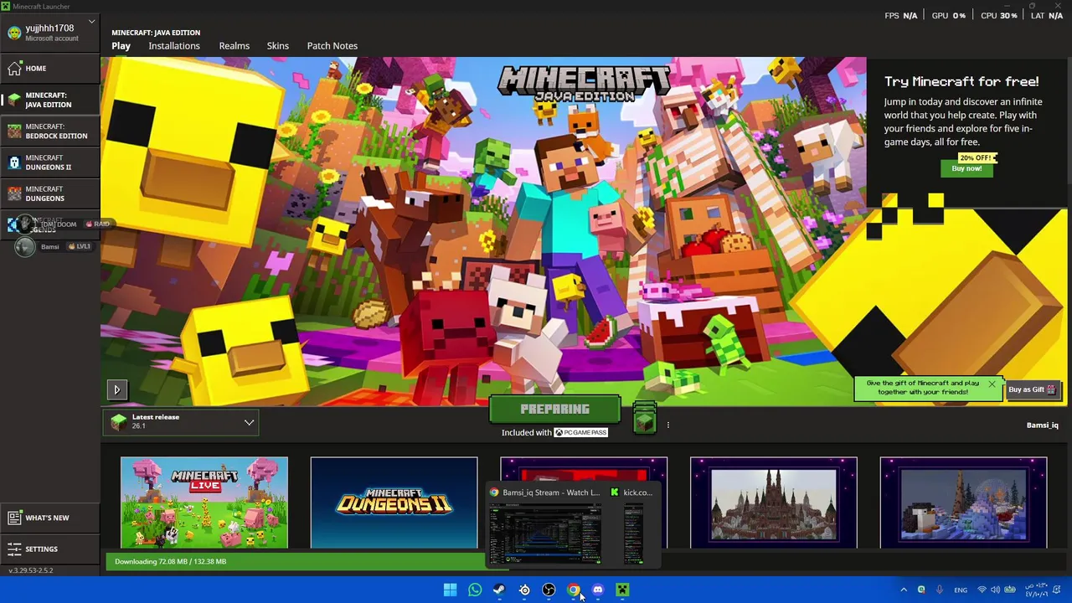
Task: Open the three-dot more options menu
Action: (x=667, y=425)
